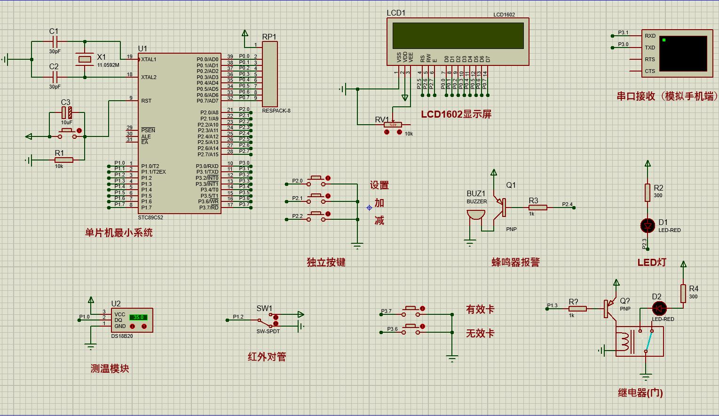
Task: Click DS18B20 temperature decrease arrow
Action: (x=133, y=326)
